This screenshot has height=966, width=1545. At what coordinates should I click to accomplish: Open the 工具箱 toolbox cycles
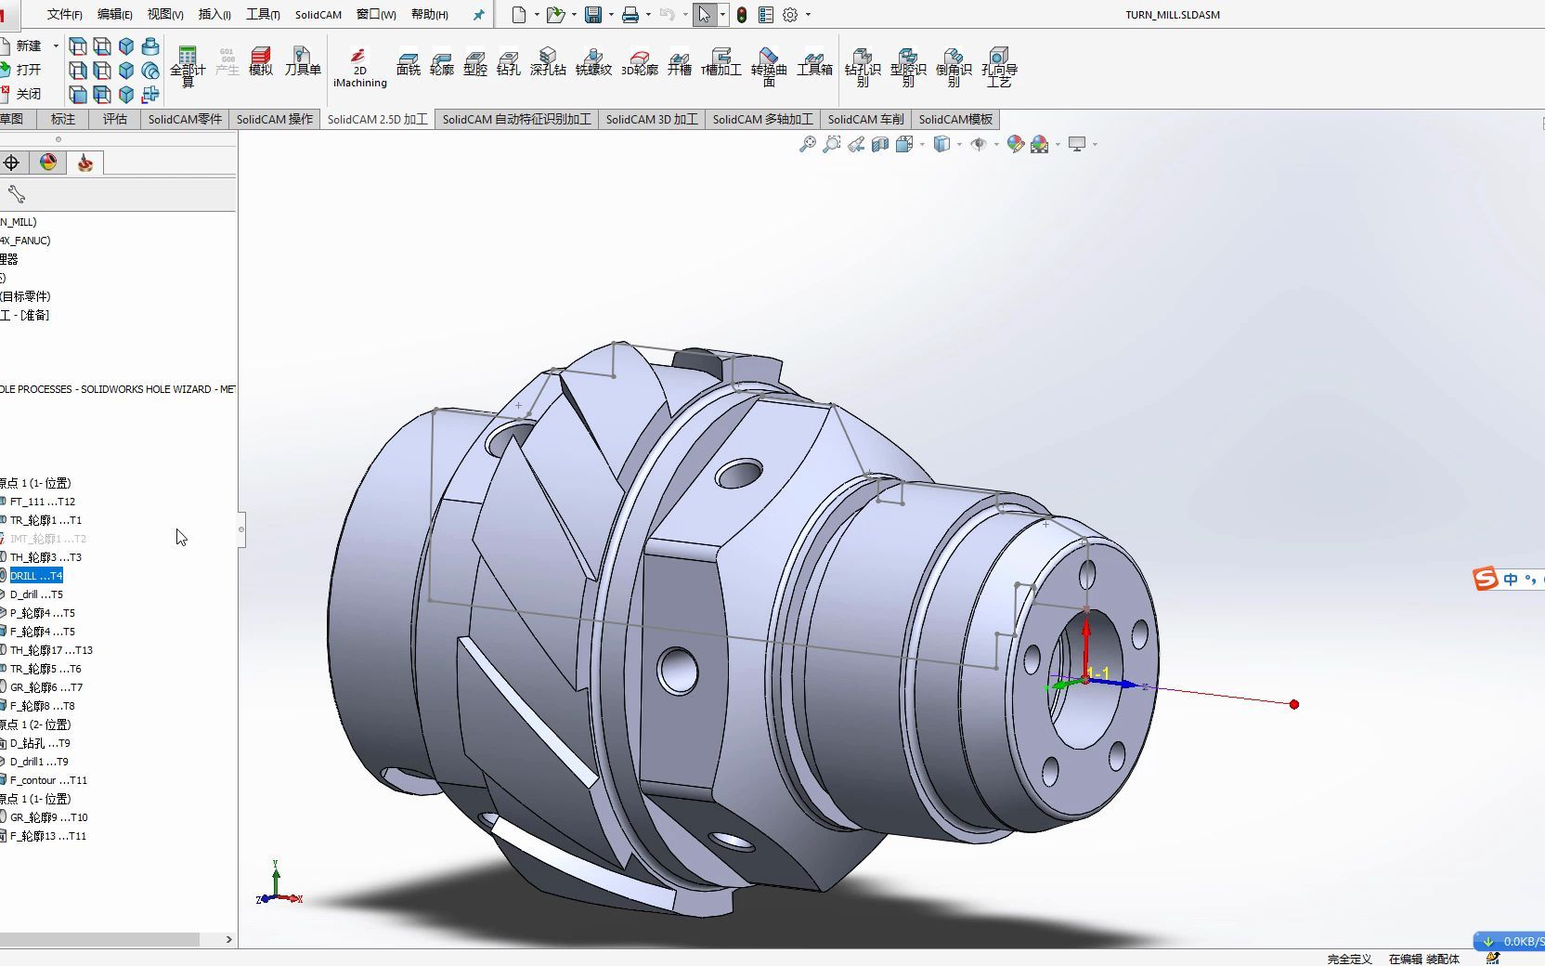(x=814, y=61)
